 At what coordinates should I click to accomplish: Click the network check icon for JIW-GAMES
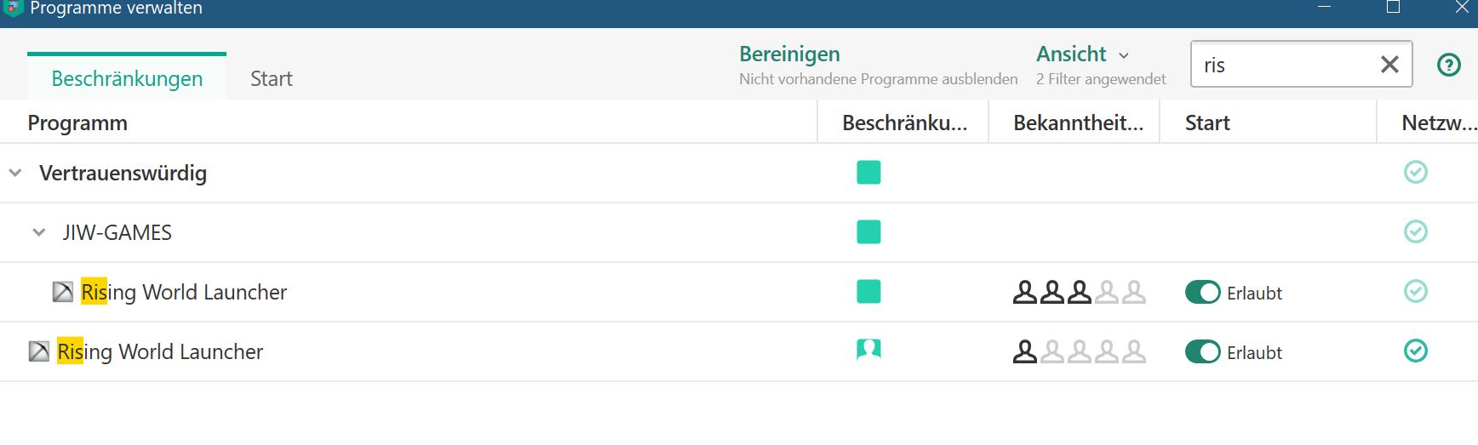[x=1415, y=231]
